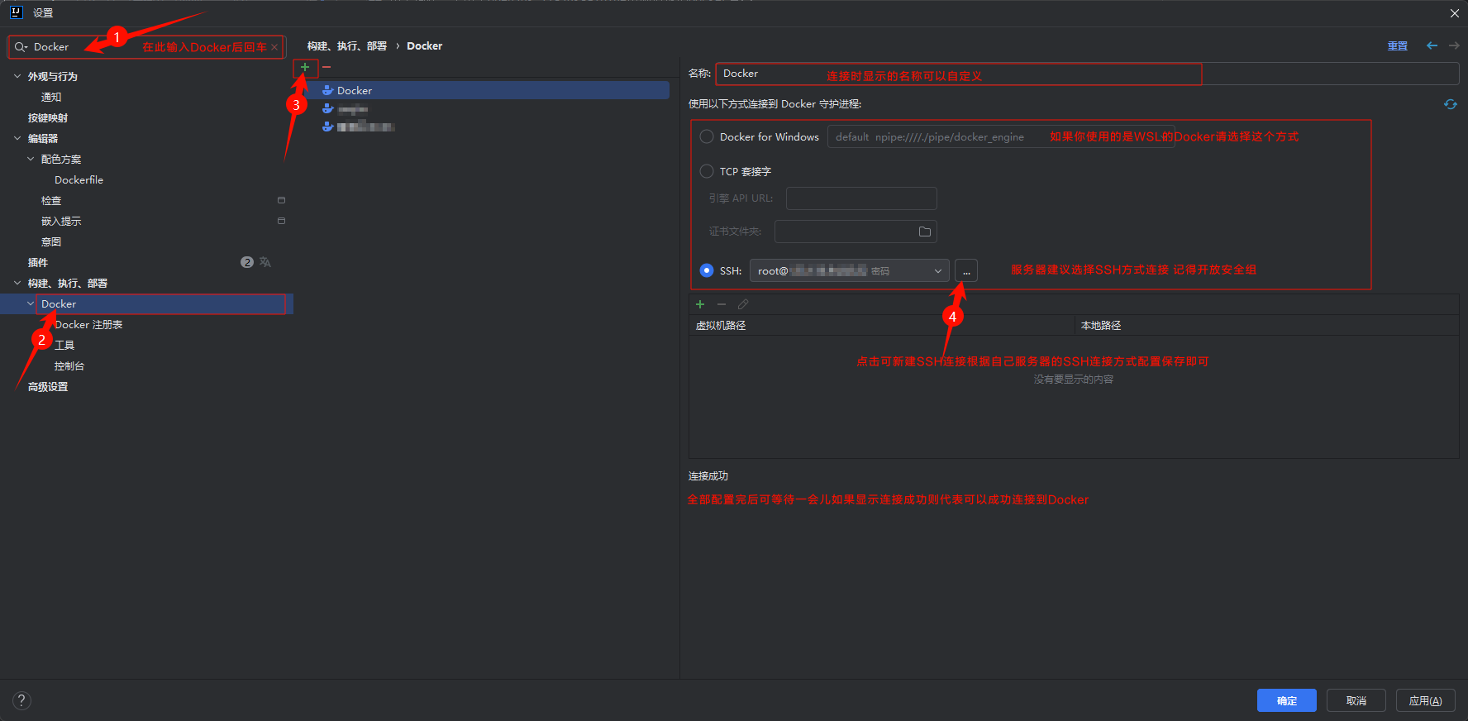Click the 证书文件夹 input field
1468x721 pixels.
click(x=856, y=232)
